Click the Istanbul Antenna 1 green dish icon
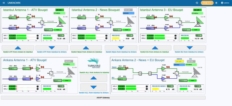This screenshot has height=106, width=232. 62,21
